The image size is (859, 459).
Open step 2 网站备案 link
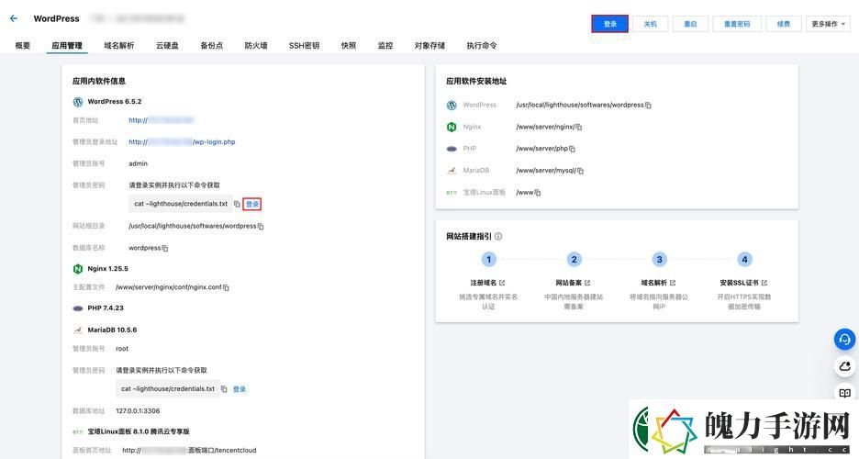(573, 283)
